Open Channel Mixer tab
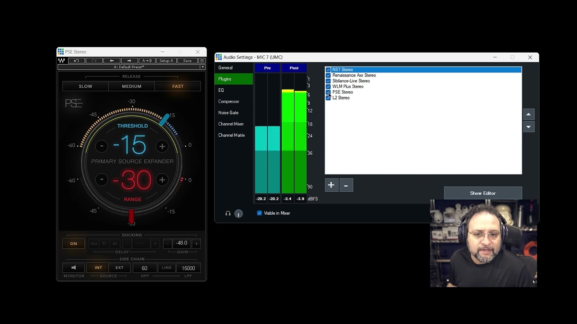This screenshot has height=324, width=577. click(234, 124)
